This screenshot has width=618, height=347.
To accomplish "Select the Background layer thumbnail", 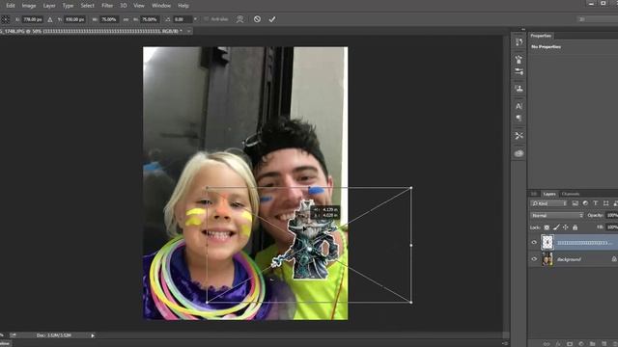I will pos(548,259).
